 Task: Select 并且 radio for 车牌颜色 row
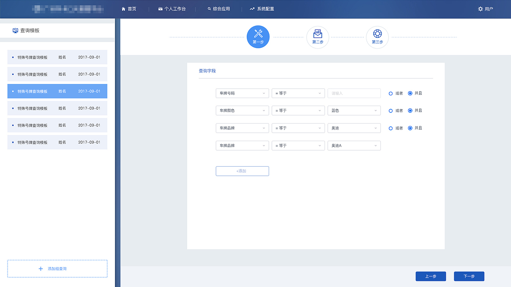point(410,111)
